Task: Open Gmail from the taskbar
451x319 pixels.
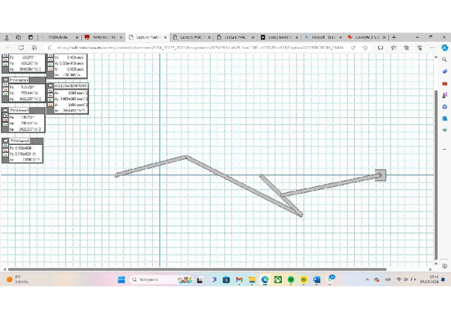Action: [239, 280]
